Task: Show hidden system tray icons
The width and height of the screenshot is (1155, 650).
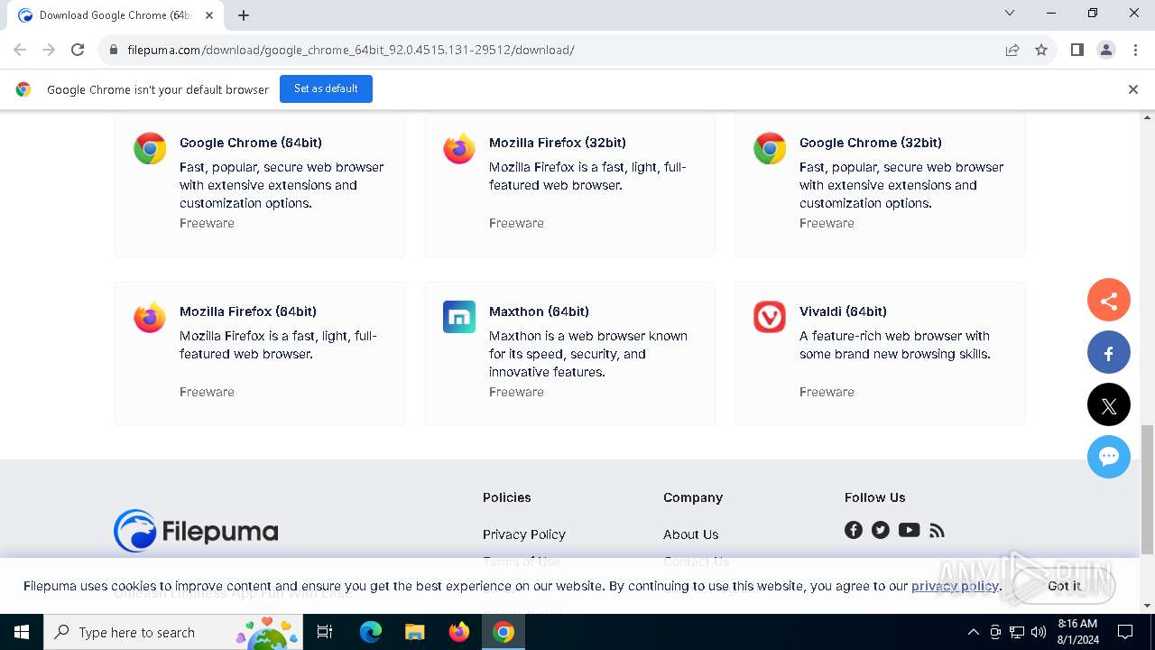Action: [973, 632]
